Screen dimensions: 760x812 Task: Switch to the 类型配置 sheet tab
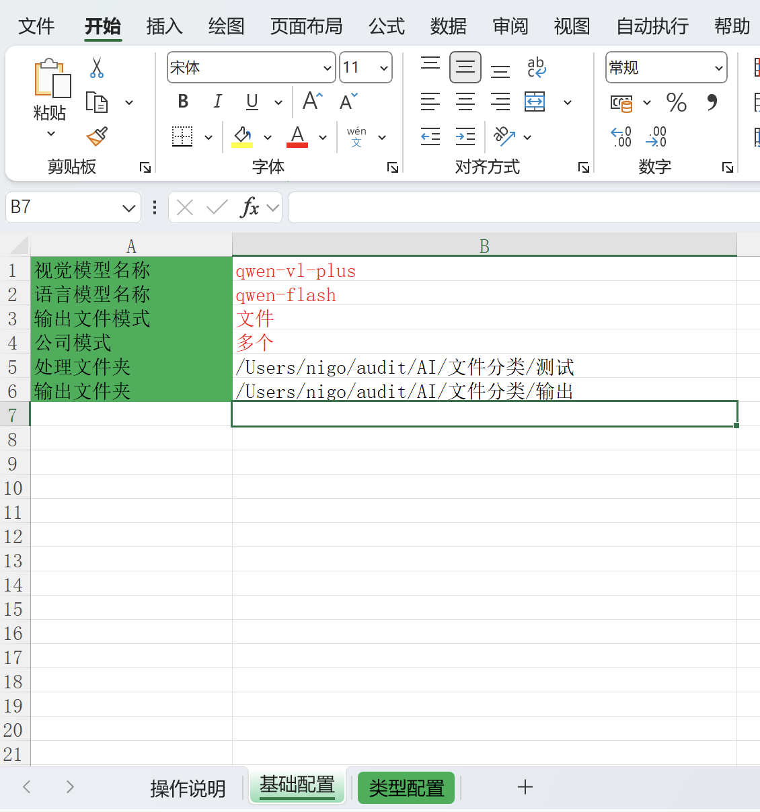[406, 788]
